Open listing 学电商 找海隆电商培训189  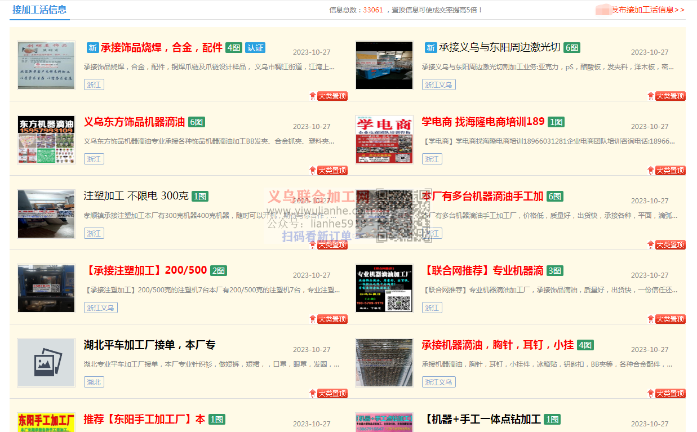click(x=483, y=122)
